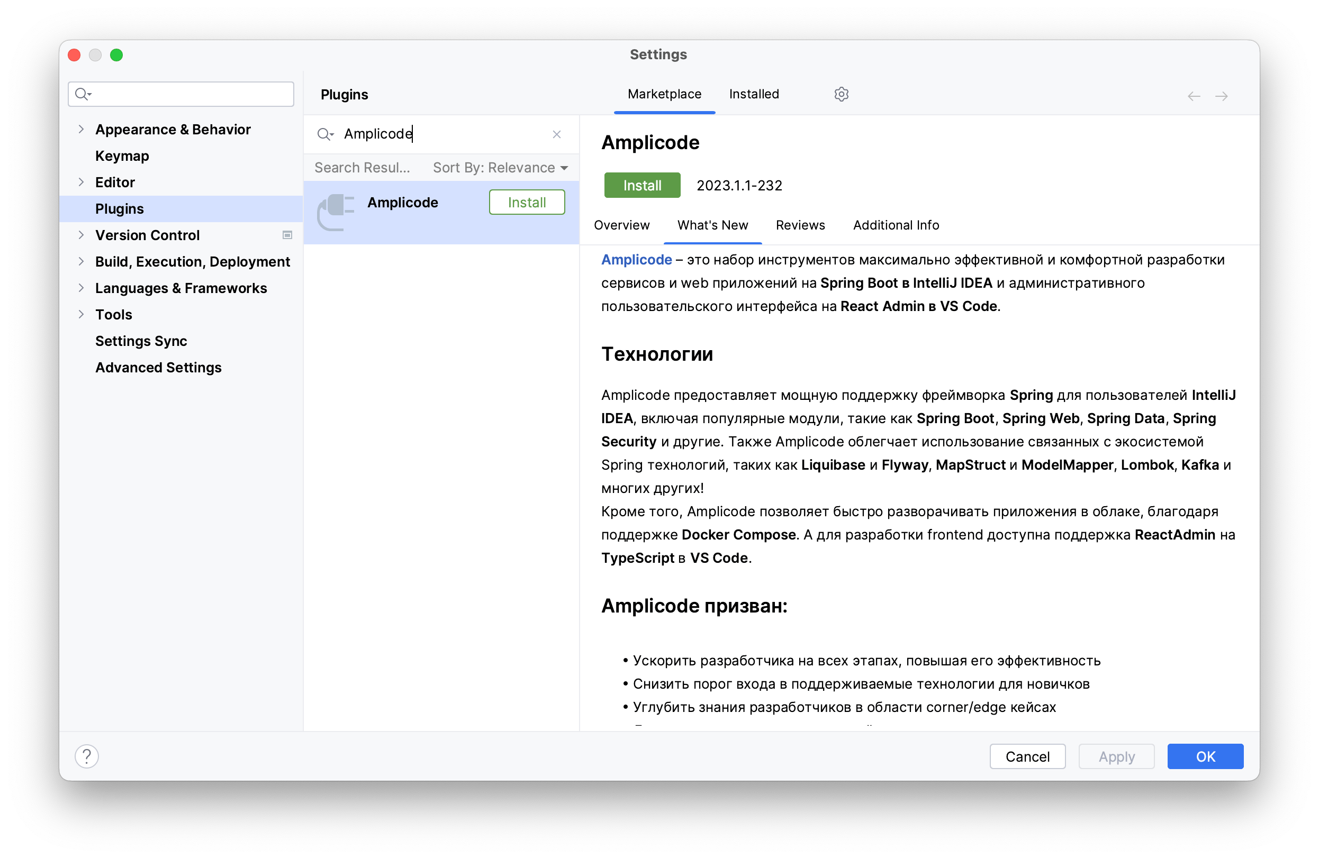The image size is (1319, 859).
Task: Select the Amplicode plugin name in results
Action: pos(402,203)
